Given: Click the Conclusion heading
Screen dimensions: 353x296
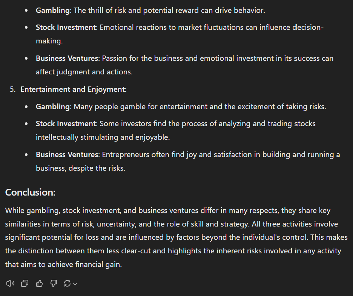Looking at the screenshot, I should [30, 192].
